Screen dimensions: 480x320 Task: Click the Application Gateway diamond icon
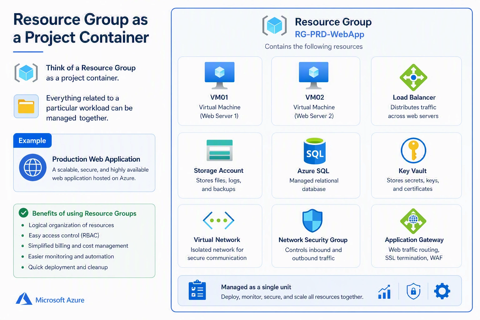tap(413, 221)
